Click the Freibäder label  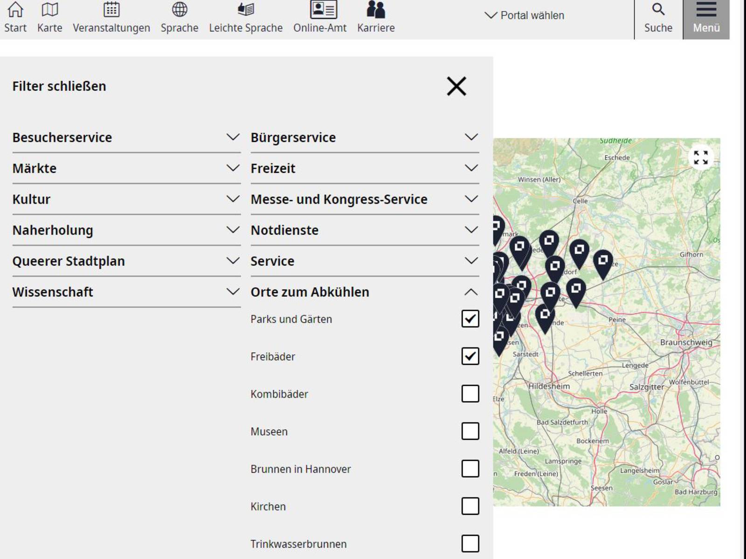(x=273, y=357)
